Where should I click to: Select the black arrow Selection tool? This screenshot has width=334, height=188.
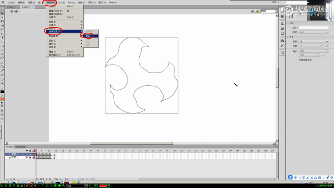tap(2, 13)
